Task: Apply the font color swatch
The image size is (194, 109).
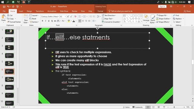Action: coord(74,21)
